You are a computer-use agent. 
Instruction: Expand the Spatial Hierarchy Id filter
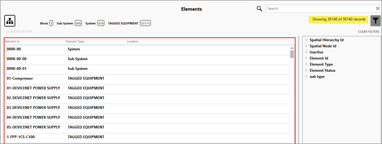(x=307, y=40)
